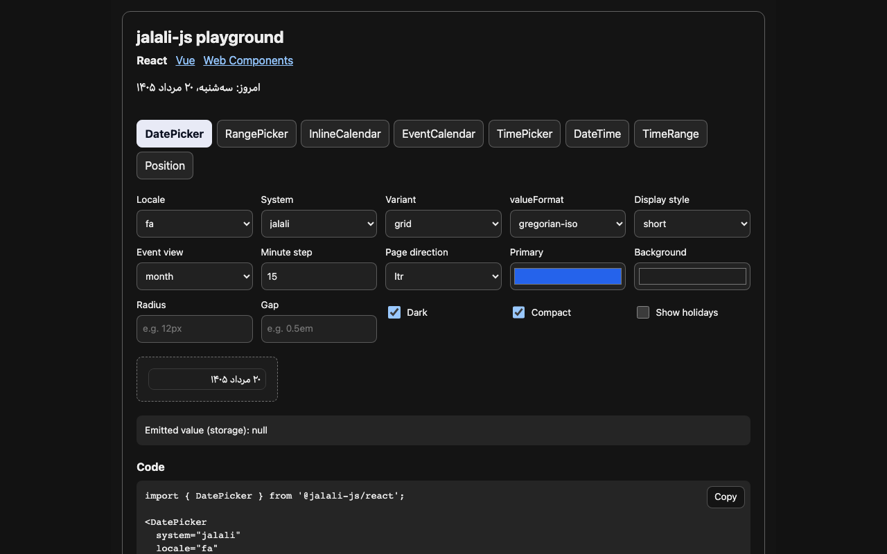Click the import DatePicker code line
This screenshot has width=887, height=554.
(274, 496)
